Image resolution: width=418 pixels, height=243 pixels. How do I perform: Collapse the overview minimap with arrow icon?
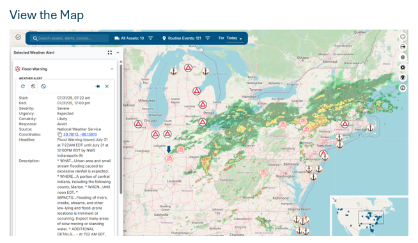pyautogui.click(x=334, y=200)
